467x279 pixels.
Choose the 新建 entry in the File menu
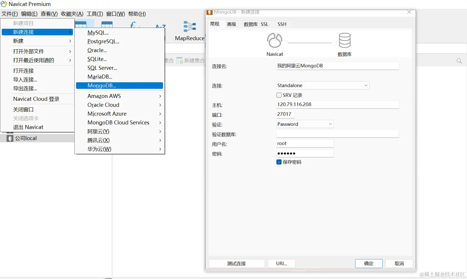(37, 41)
